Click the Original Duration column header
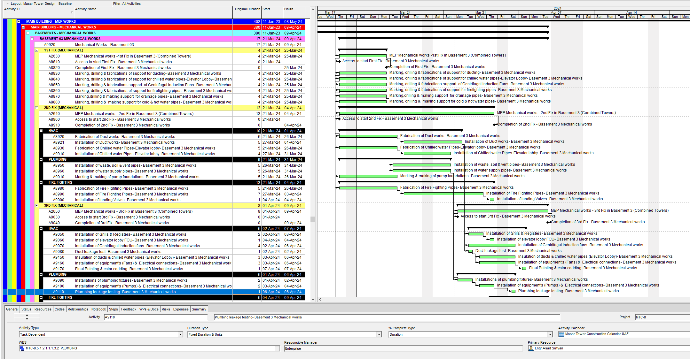The width and height of the screenshot is (690, 359). [x=247, y=9]
